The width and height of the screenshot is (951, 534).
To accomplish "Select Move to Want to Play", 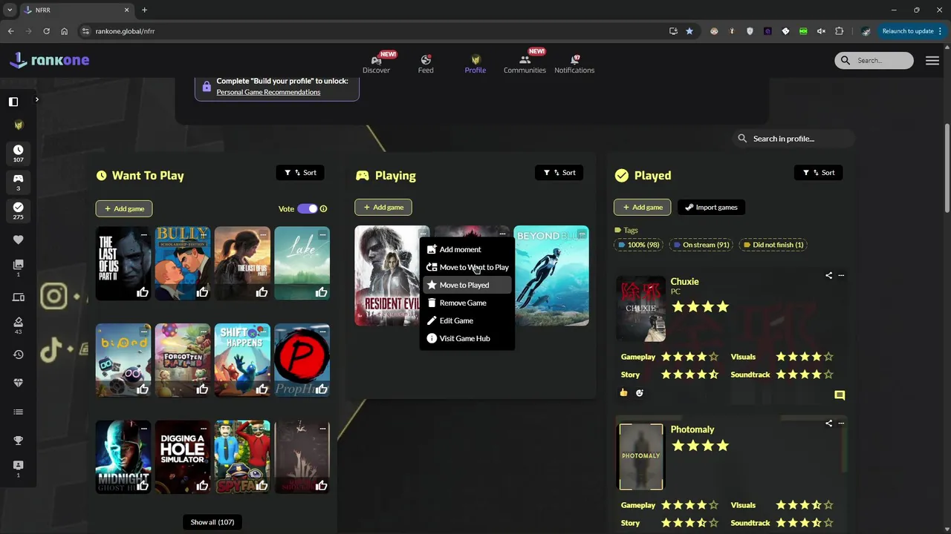I will click(467, 267).
